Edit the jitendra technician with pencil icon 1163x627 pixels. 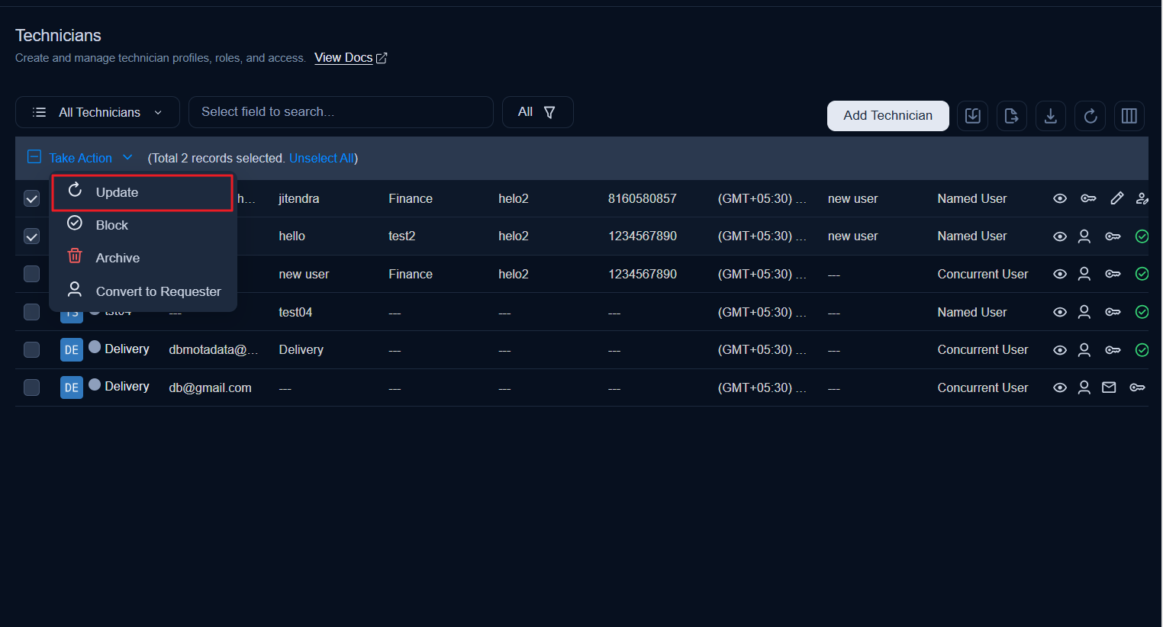[1116, 198]
